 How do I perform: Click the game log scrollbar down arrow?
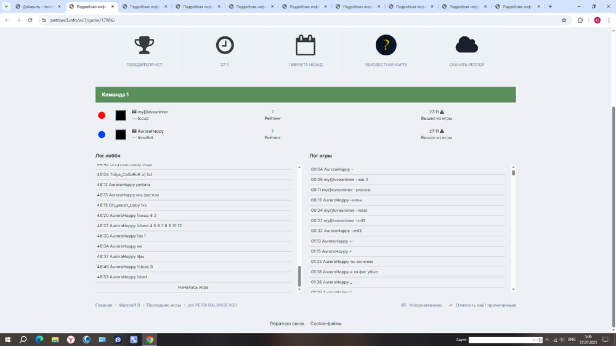(513, 289)
